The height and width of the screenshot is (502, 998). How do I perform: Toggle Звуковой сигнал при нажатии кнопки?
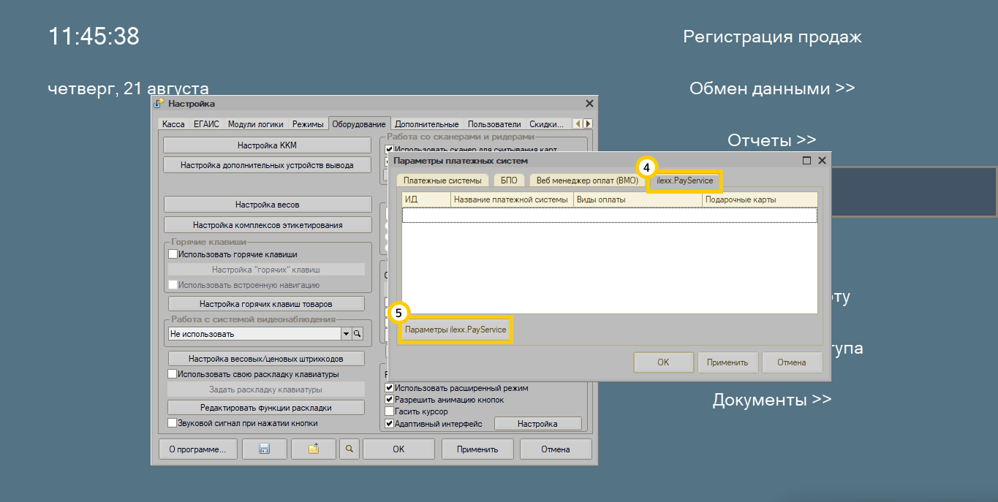click(173, 423)
